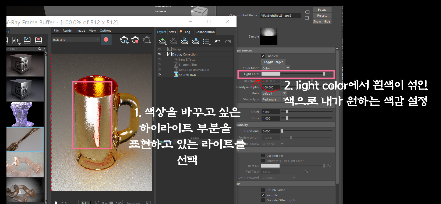Screen dimensions: 441x204
Task: Toggle visibility eye of Display Correction layer
Action: 159,54
